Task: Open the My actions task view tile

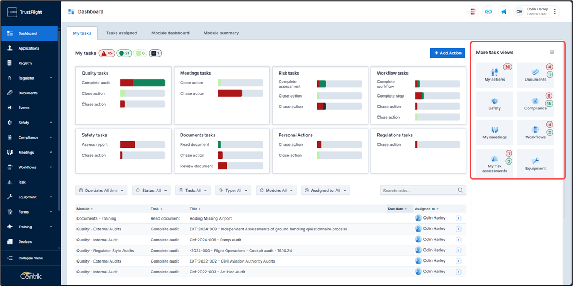Action: coord(494,75)
